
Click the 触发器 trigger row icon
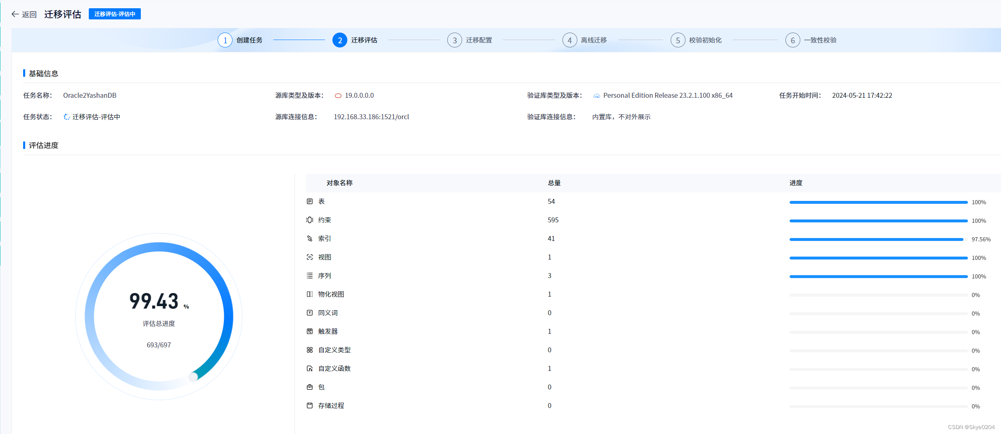click(310, 331)
